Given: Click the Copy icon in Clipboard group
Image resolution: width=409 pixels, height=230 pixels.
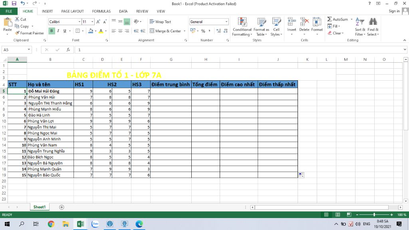Looking at the screenshot, I should 17,26.
